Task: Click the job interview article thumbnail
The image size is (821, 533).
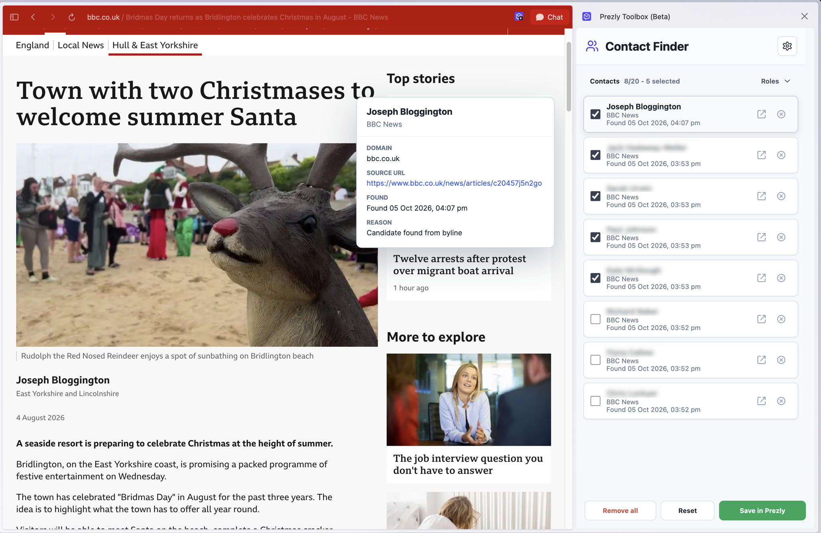Action: click(469, 400)
